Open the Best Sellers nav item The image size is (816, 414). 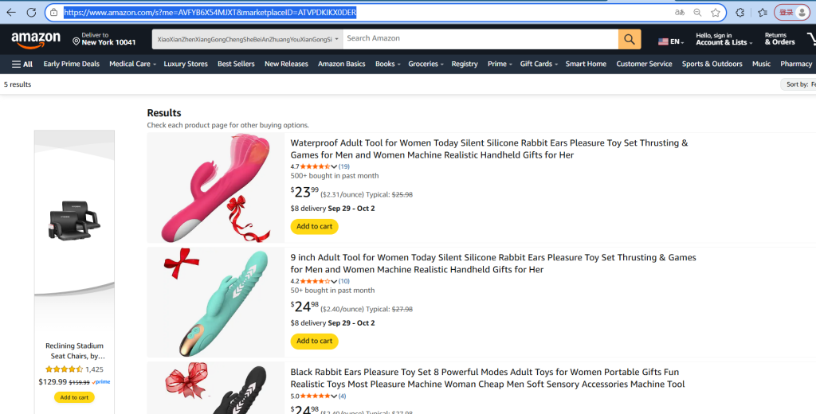click(x=236, y=64)
